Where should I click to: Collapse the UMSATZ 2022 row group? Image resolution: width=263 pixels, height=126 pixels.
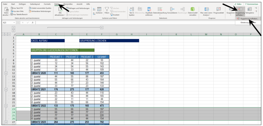6,106
